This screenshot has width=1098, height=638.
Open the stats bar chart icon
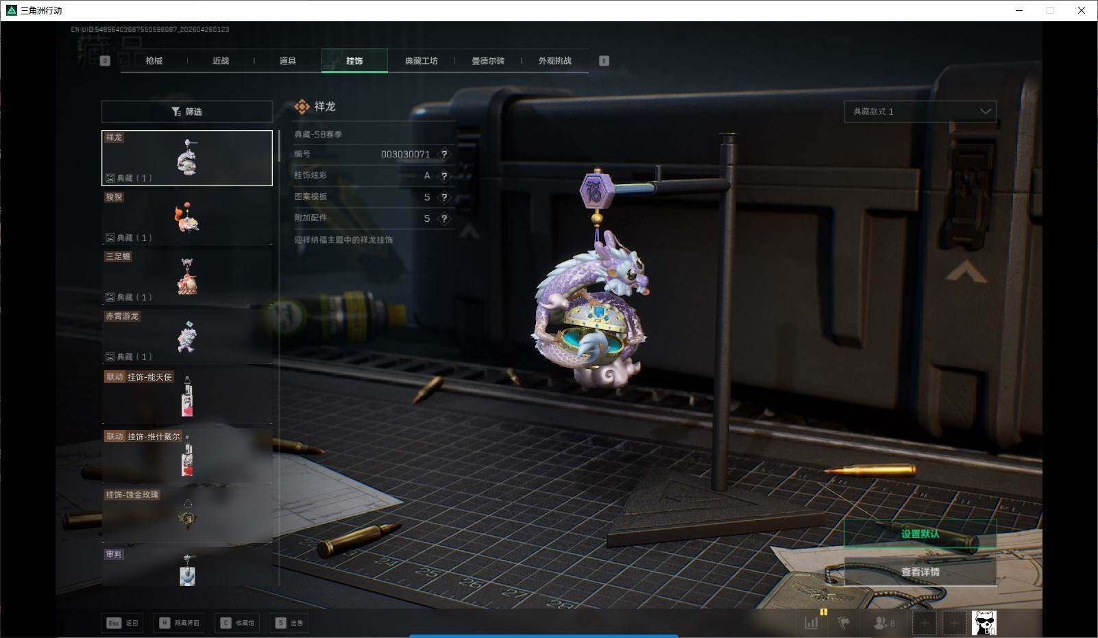coord(812,623)
